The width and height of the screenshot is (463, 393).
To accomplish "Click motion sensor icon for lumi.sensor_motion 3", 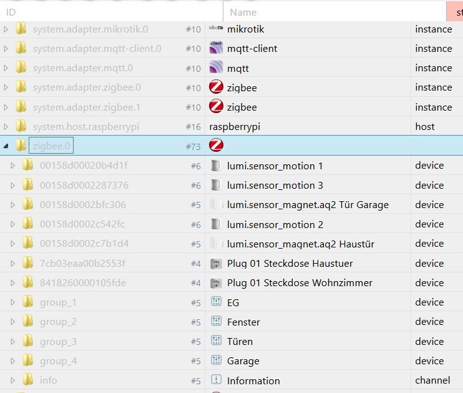I will (x=216, y=185).
